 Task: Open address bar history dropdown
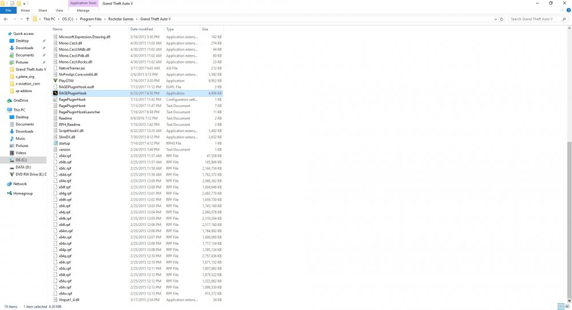tap(495, 19)
